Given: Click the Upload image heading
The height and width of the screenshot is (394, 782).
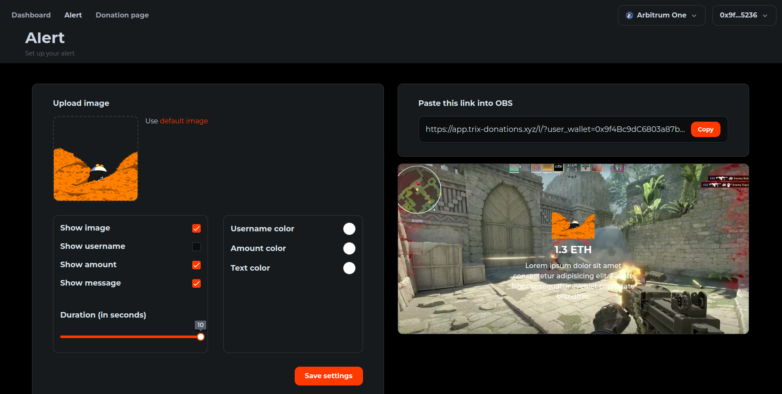Looking at the screenshot, I should (x=81, y=103).
